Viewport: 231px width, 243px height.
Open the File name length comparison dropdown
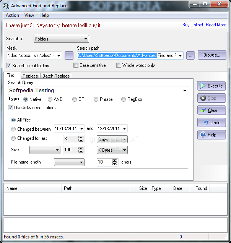[x=81, y=162]
